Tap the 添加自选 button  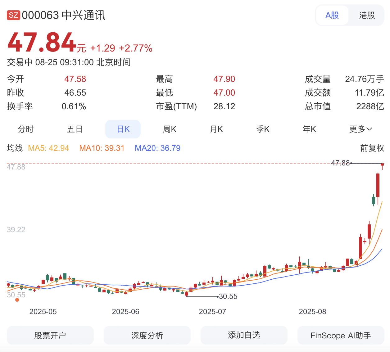244,335
